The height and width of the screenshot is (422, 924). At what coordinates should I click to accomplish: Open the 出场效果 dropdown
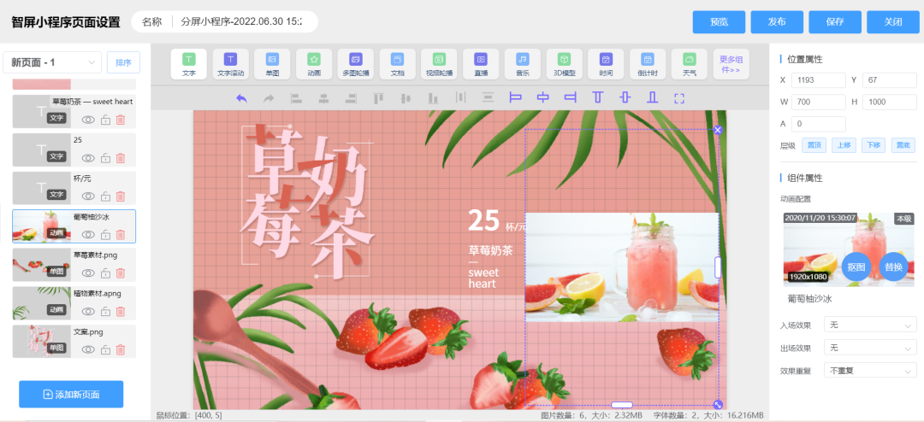[870, 347]
